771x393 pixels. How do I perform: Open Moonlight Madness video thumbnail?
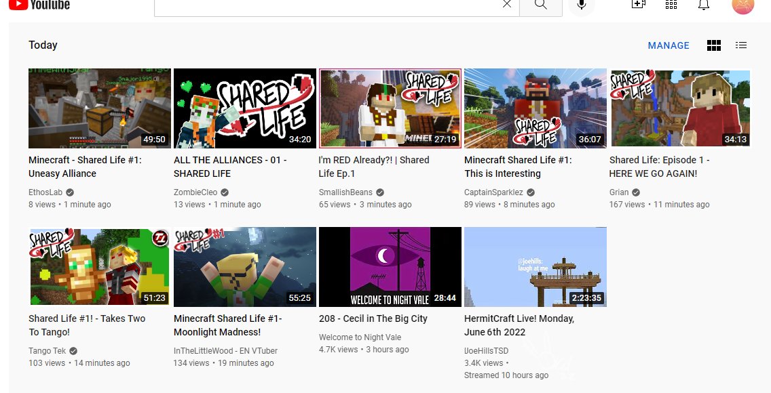245,267
